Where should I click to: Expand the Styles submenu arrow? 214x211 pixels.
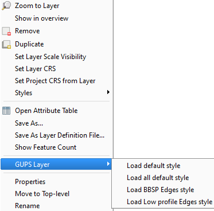tap(108, 92)
